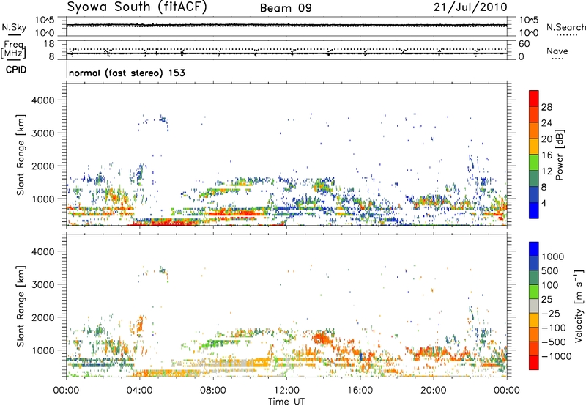
Task: Click the 'Freq. [MHz]' axis label
Action: (x=13, y=50)
